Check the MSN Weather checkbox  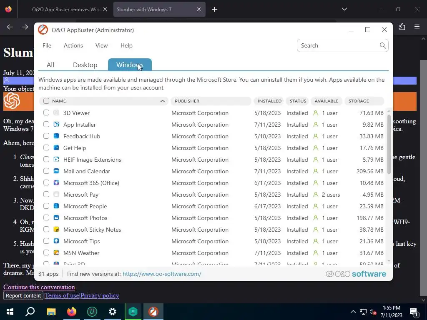[x=46, y=253]
